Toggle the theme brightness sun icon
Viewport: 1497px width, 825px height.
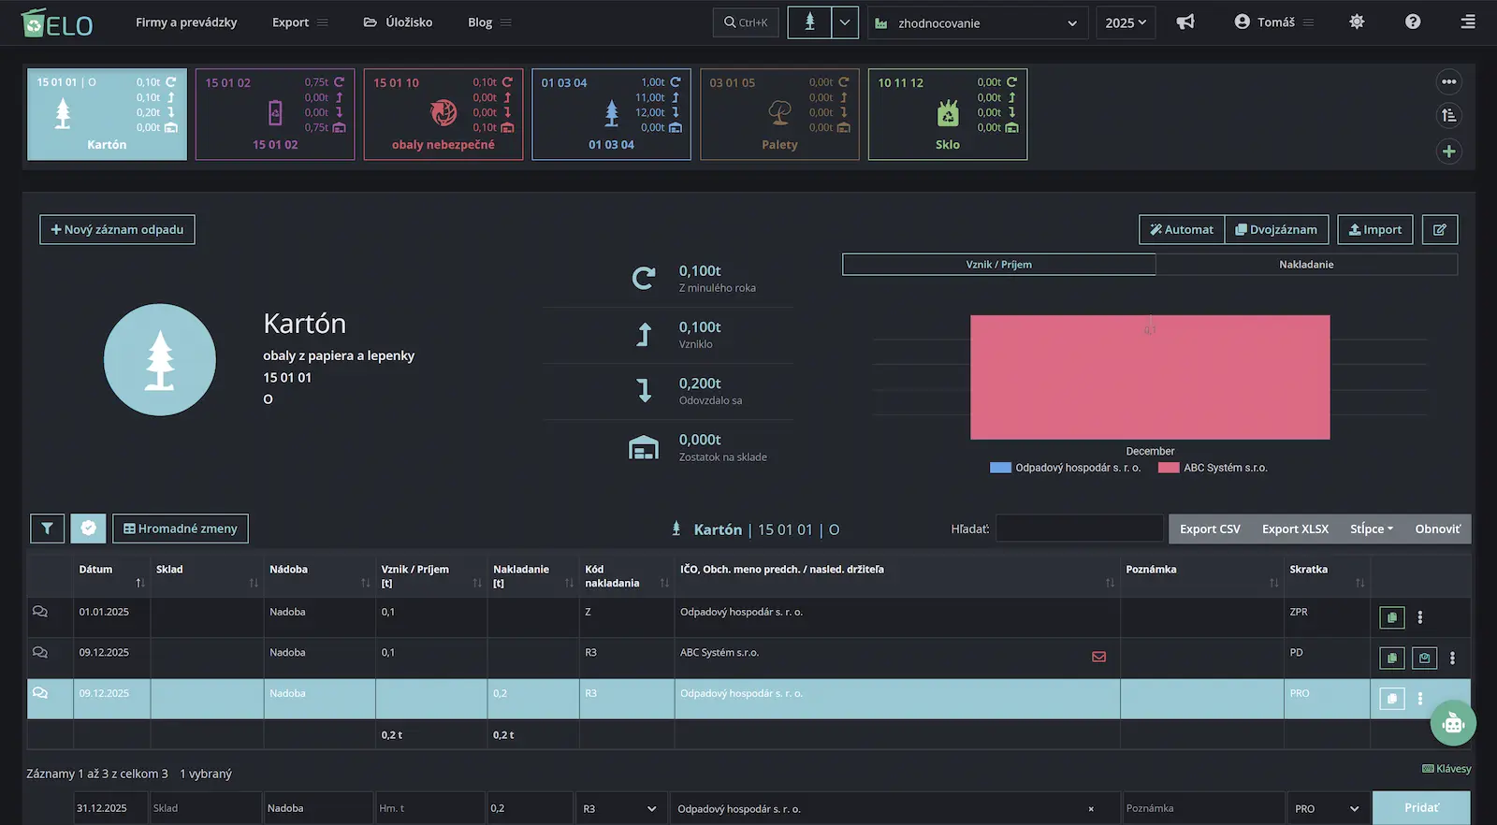(x=1357, y=22)
